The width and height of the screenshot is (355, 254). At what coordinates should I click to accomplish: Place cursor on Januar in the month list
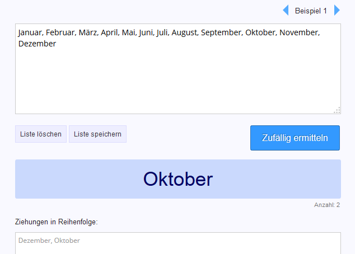30,33
